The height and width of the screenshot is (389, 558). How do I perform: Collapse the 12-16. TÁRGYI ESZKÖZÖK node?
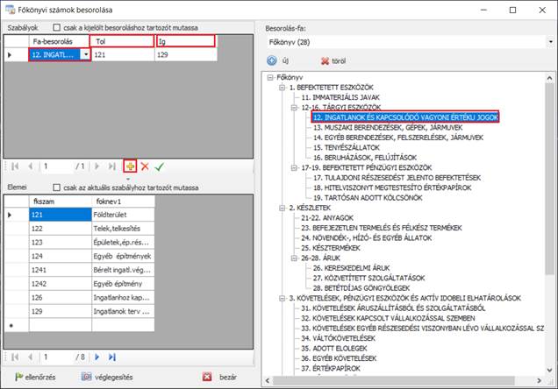pos(294,107)
